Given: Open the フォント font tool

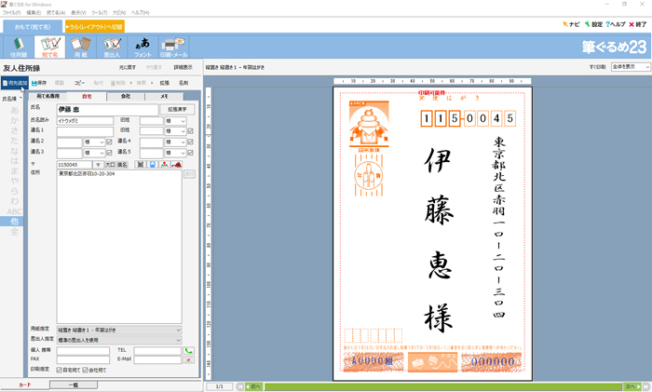Looking at the screenshot, I should 143,47.
